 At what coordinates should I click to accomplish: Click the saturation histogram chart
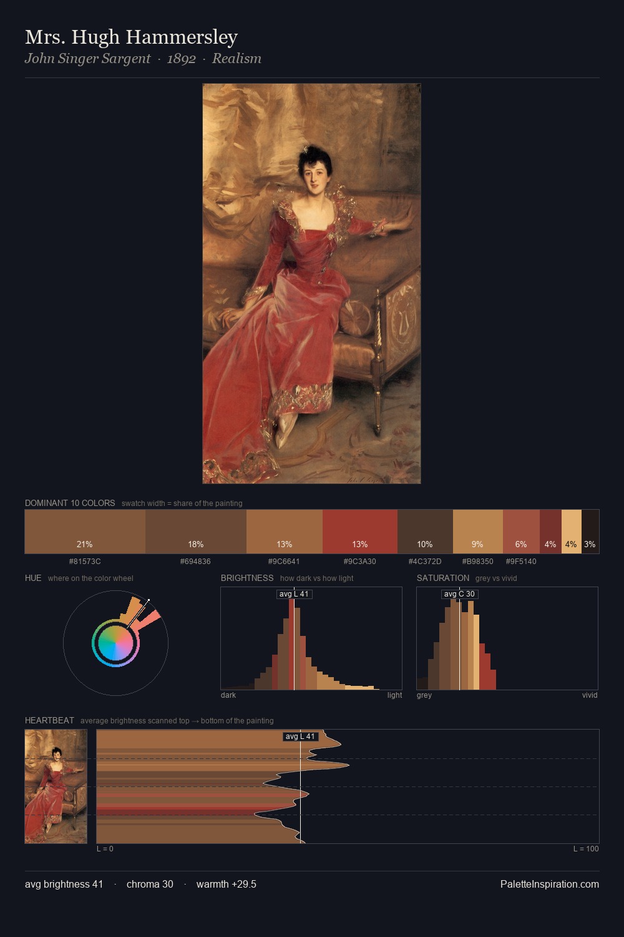click(507, 638)
